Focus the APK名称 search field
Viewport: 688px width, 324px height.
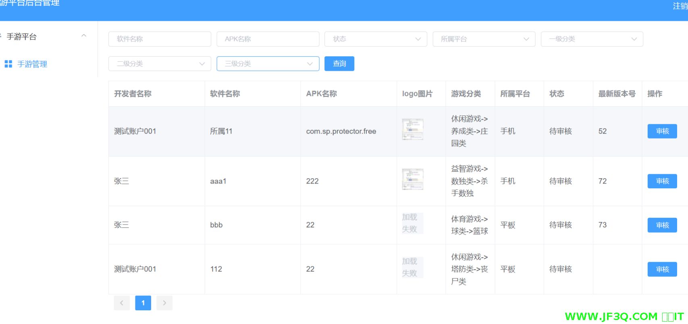268,39
